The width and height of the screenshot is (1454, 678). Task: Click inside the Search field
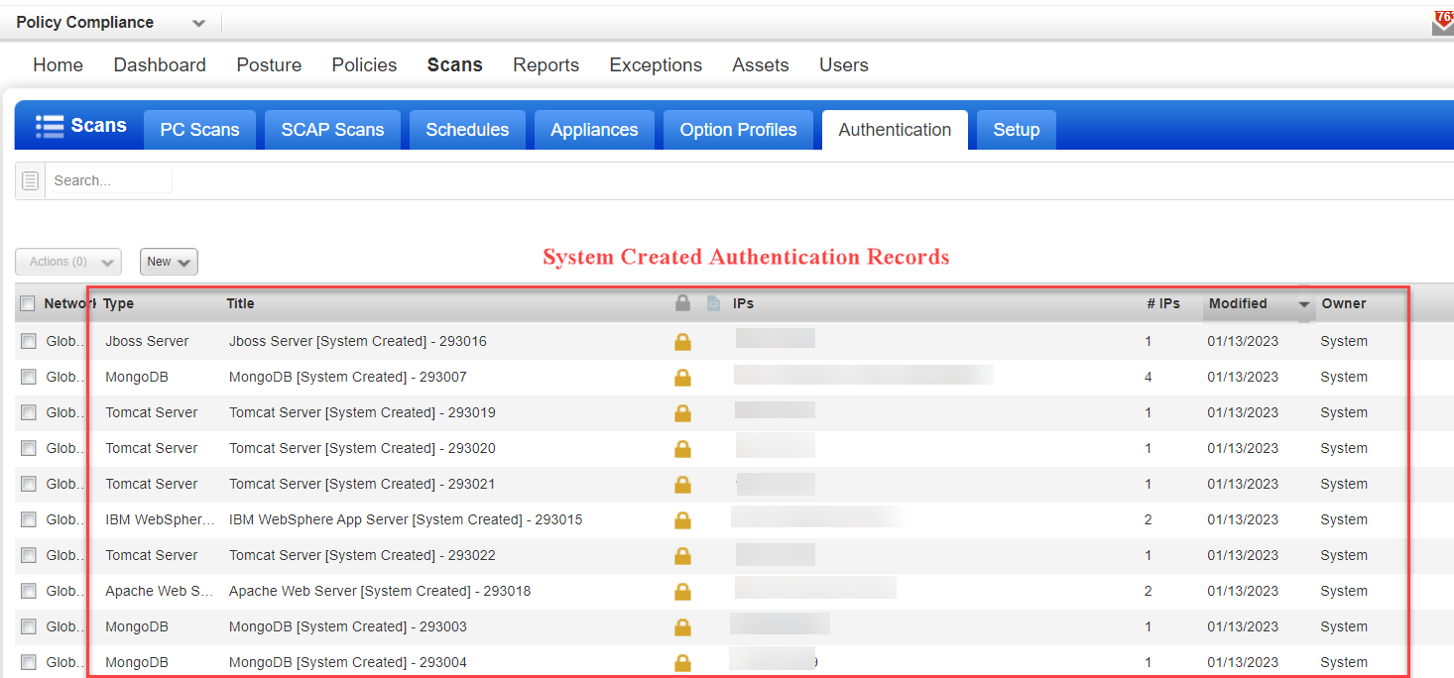pyautogui.click(x=109, y=179)
